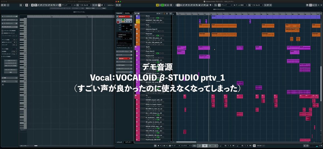Click the track search magnifier icon
The image size is (323, 149).
click(171, 14)
